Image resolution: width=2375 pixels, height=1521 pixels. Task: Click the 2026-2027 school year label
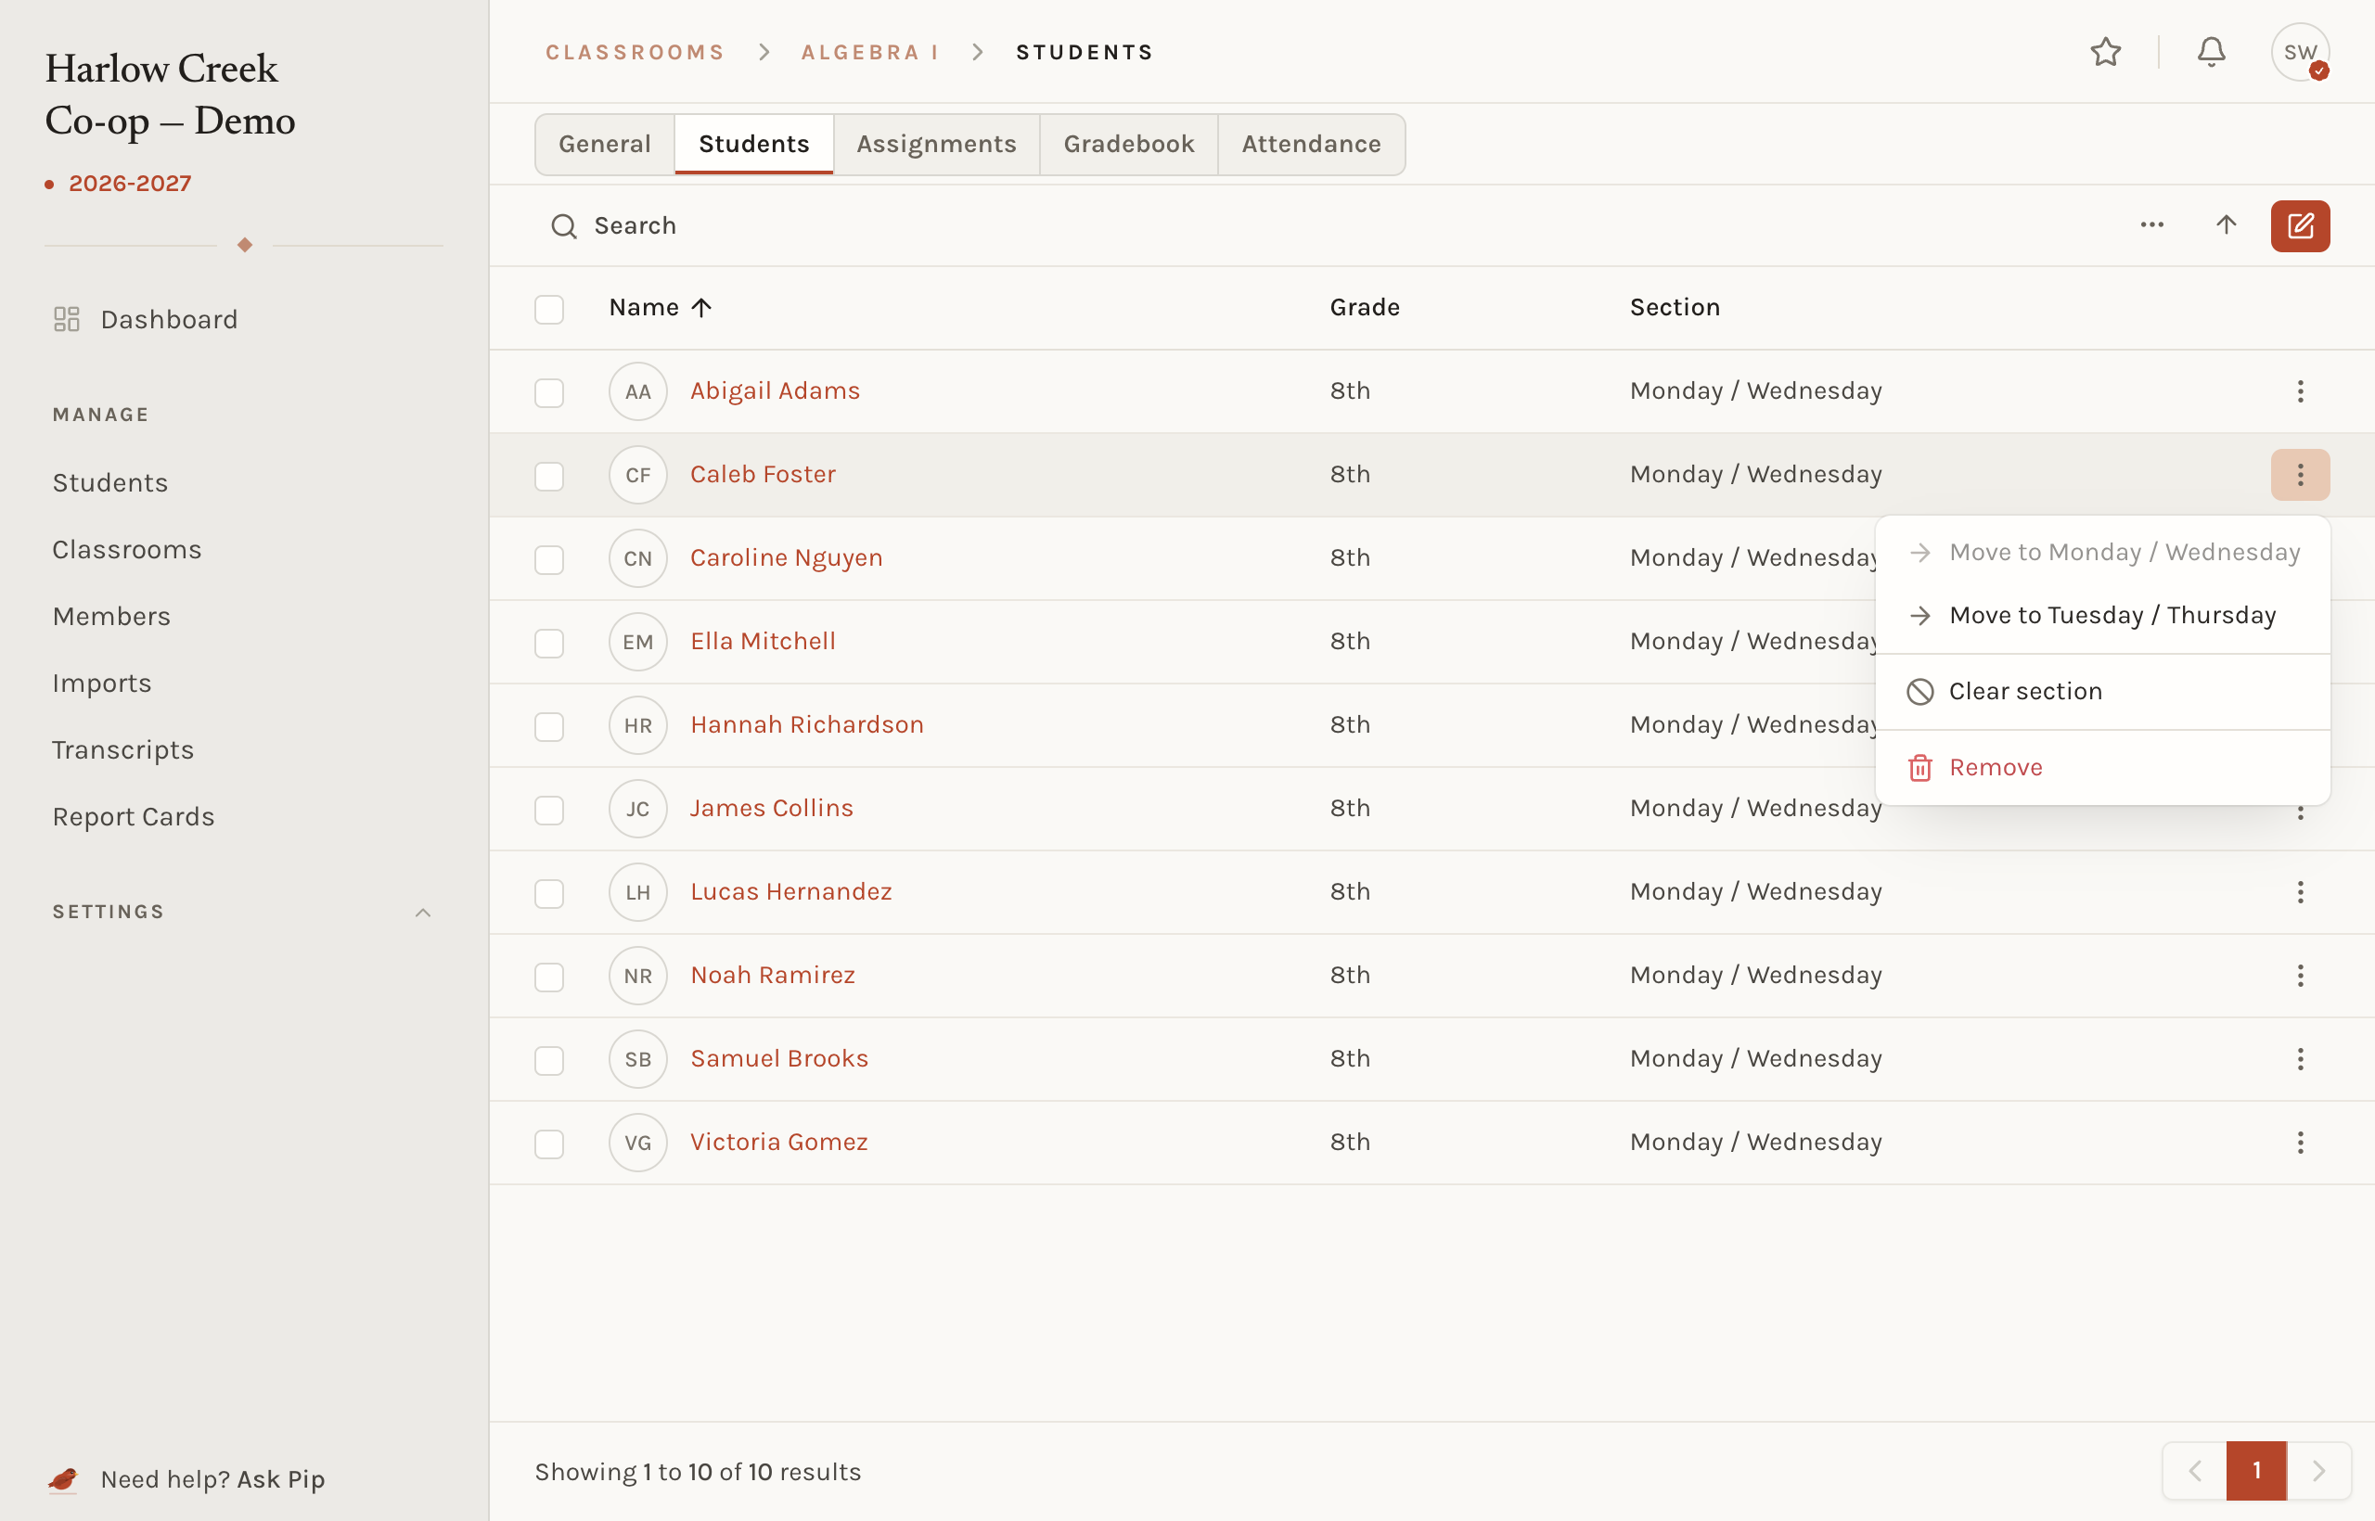[x=130, y=184]
